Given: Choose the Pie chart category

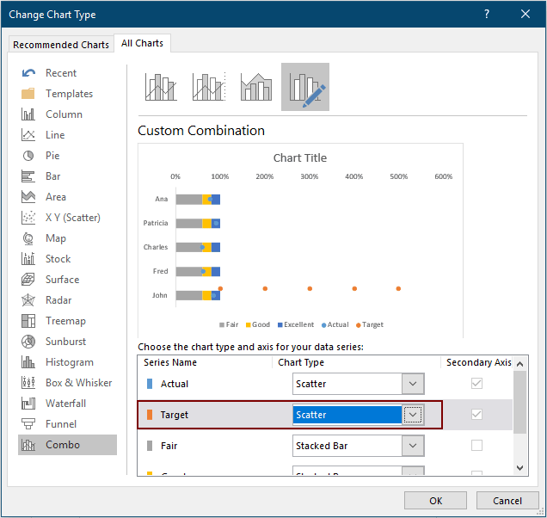Looking at the screenshot, I should coord(54,156).
